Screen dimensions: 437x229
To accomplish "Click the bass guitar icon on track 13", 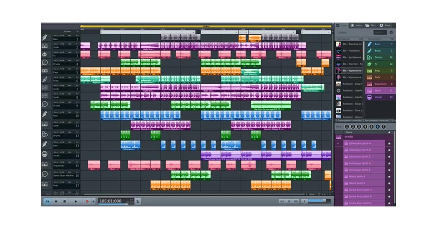I will click(x=45, y=144).
